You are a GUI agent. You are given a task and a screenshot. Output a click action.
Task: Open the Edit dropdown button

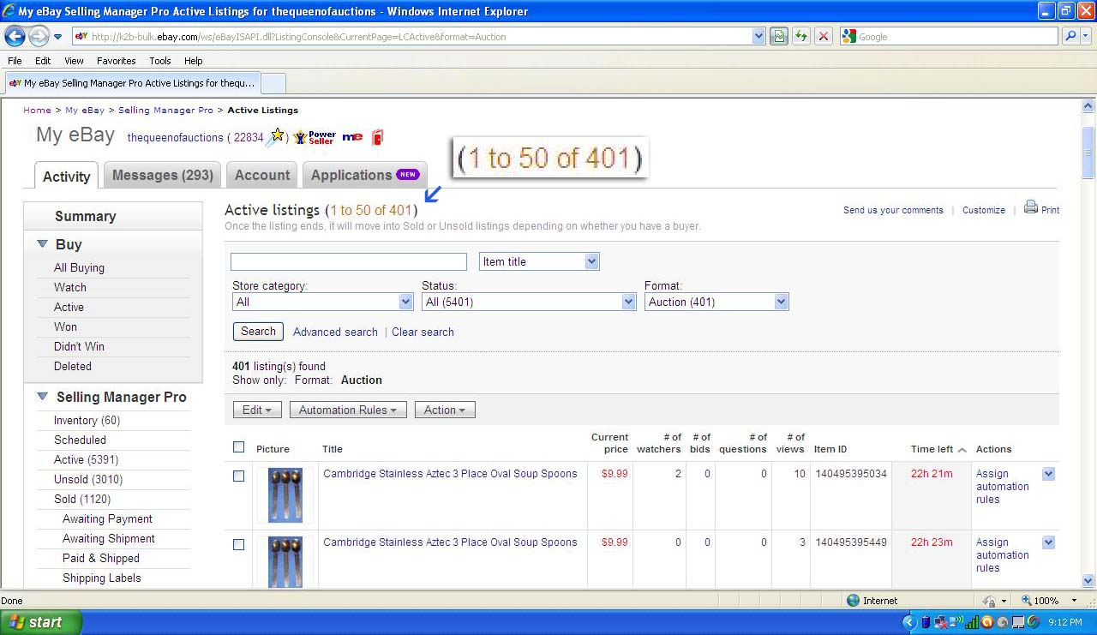[257, 410]
